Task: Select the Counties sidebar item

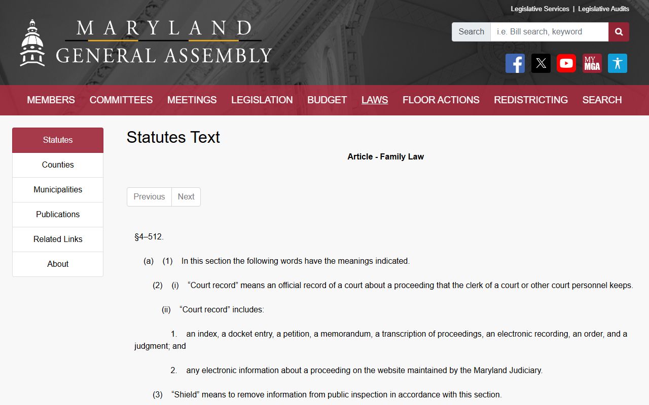Action: (x=58, y=165)
